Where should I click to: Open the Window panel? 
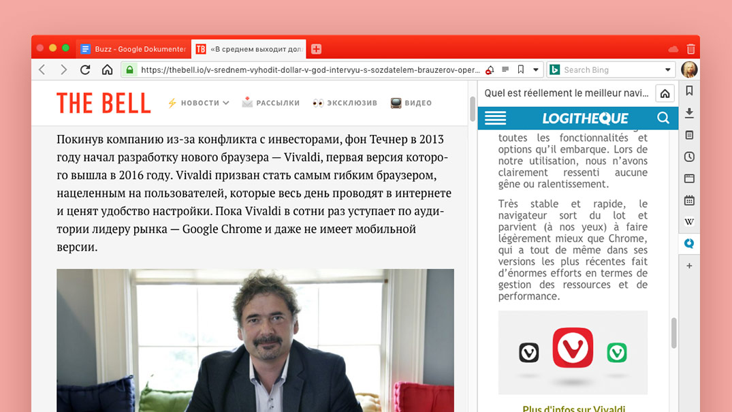689,178
